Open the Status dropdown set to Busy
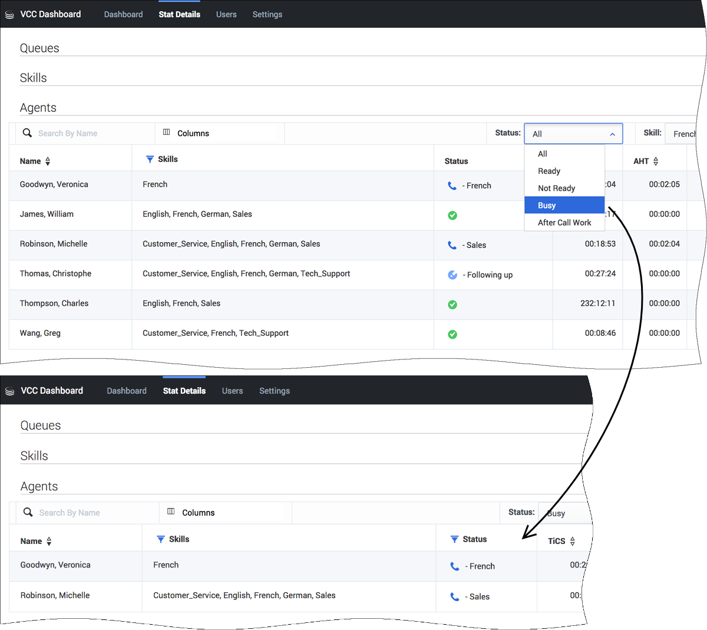The image size is (707, 630). click(564, 513)
